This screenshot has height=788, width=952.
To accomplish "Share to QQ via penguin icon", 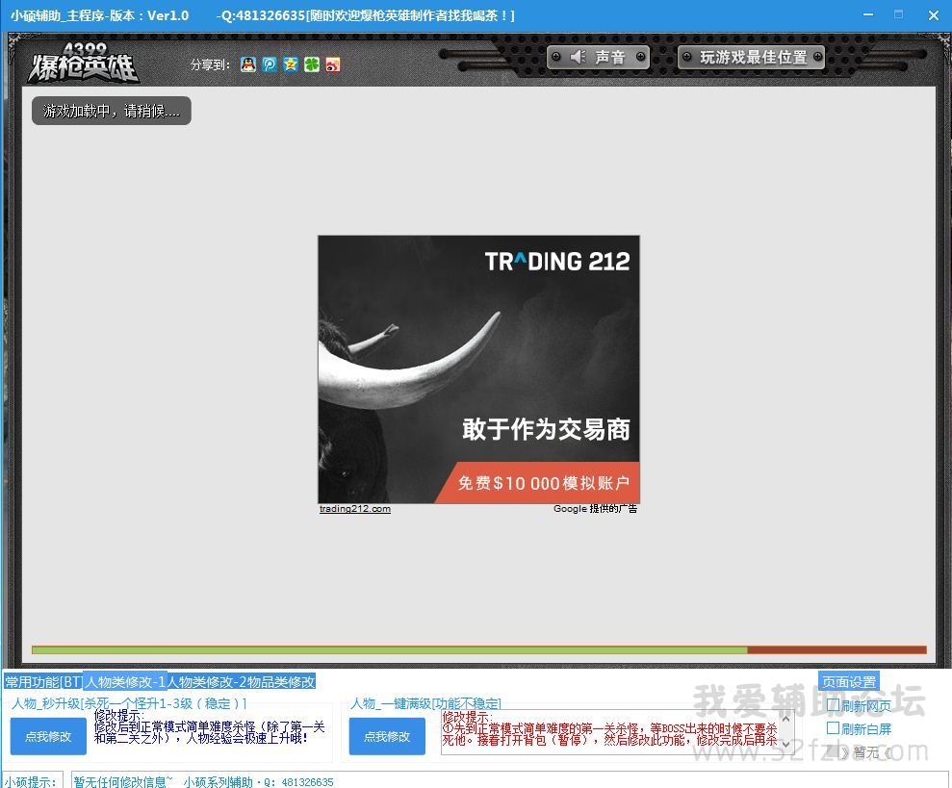I will coord(248,64).
